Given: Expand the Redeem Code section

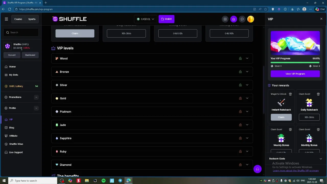Looking at the screenshot, I should tap(321, 159).
